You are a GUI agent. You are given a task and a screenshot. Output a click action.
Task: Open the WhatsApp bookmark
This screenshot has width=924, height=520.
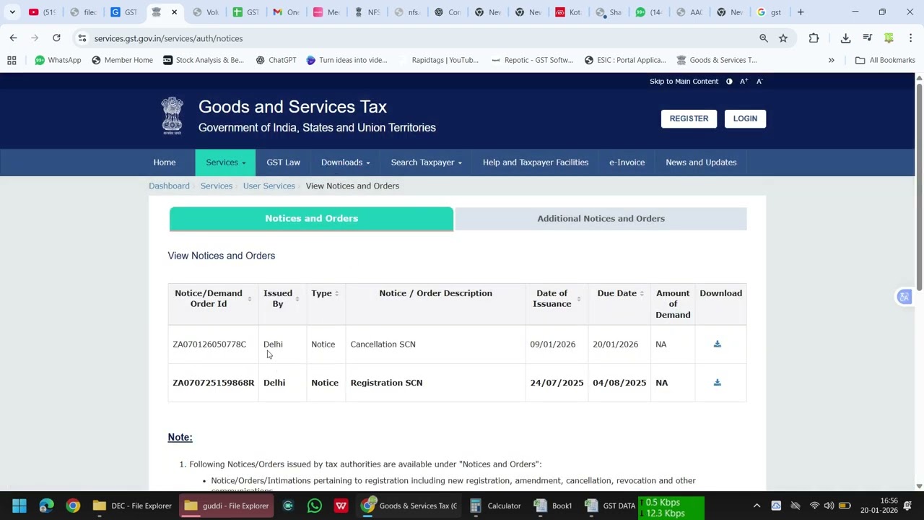[58, 61]
